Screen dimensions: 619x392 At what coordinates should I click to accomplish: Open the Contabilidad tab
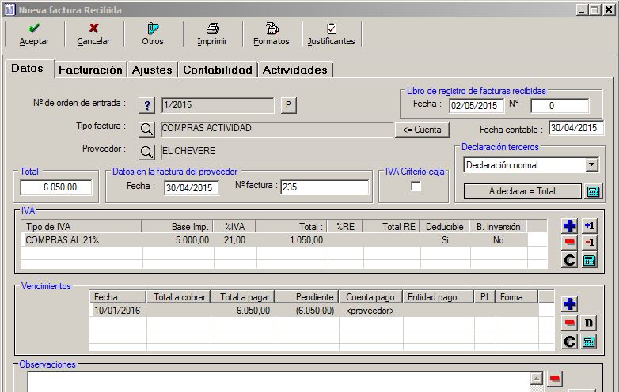(218, 70)
